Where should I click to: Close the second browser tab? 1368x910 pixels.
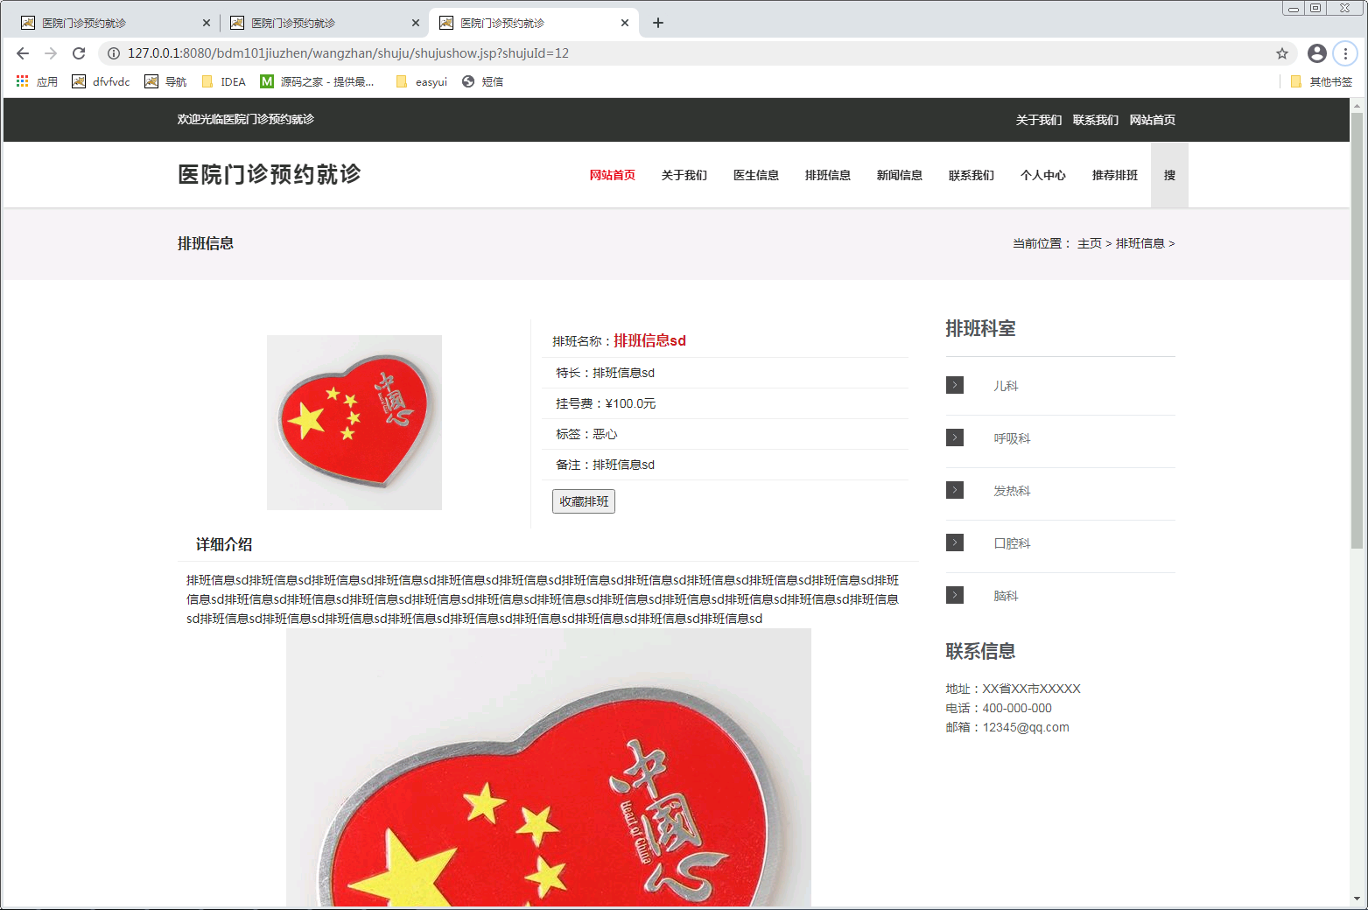[416, 23]
